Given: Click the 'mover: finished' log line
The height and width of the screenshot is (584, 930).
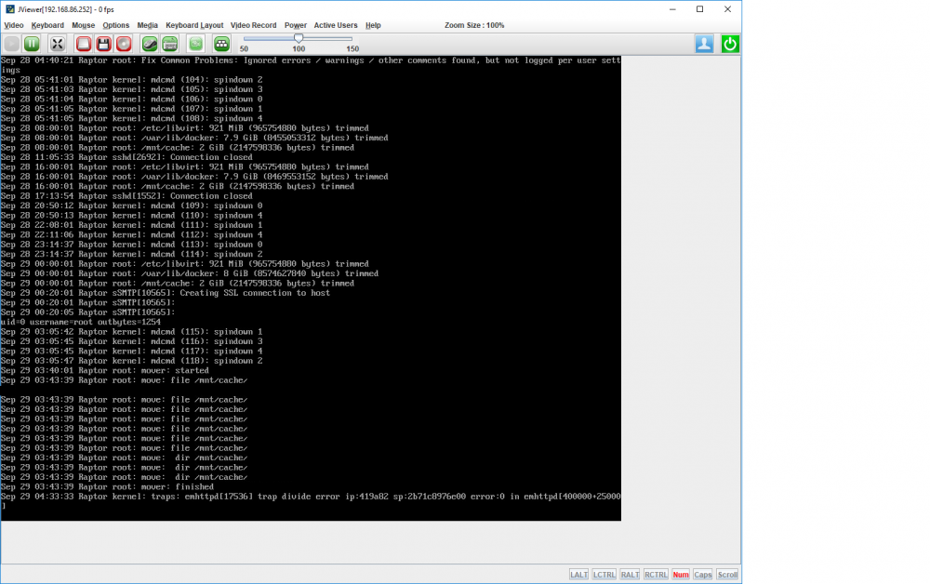Looking at the screenshot, I should click(x=107, y=486).
